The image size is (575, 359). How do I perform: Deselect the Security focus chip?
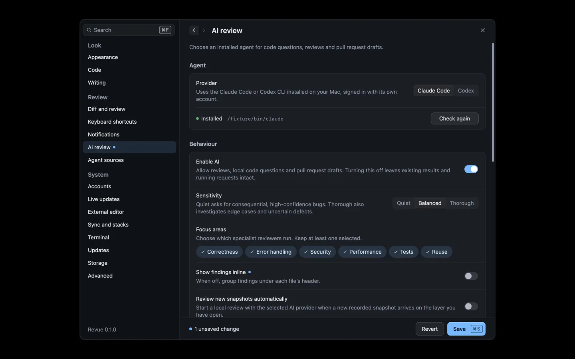coord(317,252)
